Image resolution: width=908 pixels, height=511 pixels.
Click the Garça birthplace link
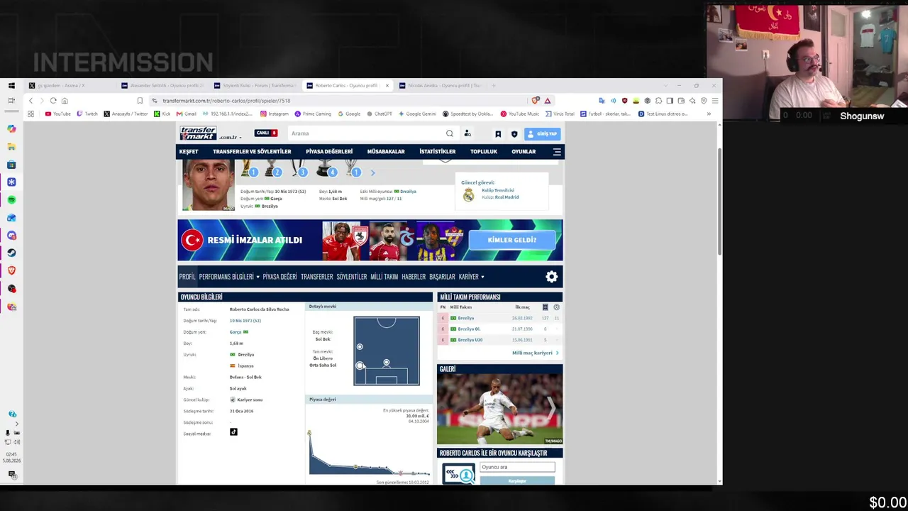pos(236,331)
